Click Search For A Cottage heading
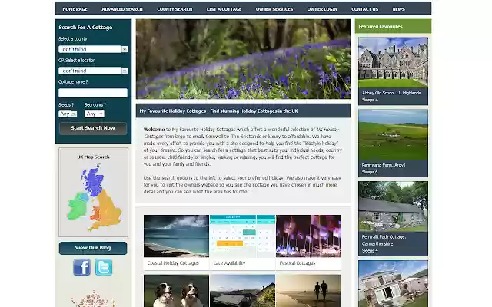This screenshot has width=492, height=307. click(85, 28)
